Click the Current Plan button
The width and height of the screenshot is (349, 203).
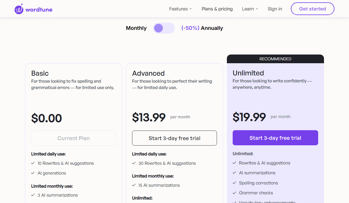pos(74,138)
